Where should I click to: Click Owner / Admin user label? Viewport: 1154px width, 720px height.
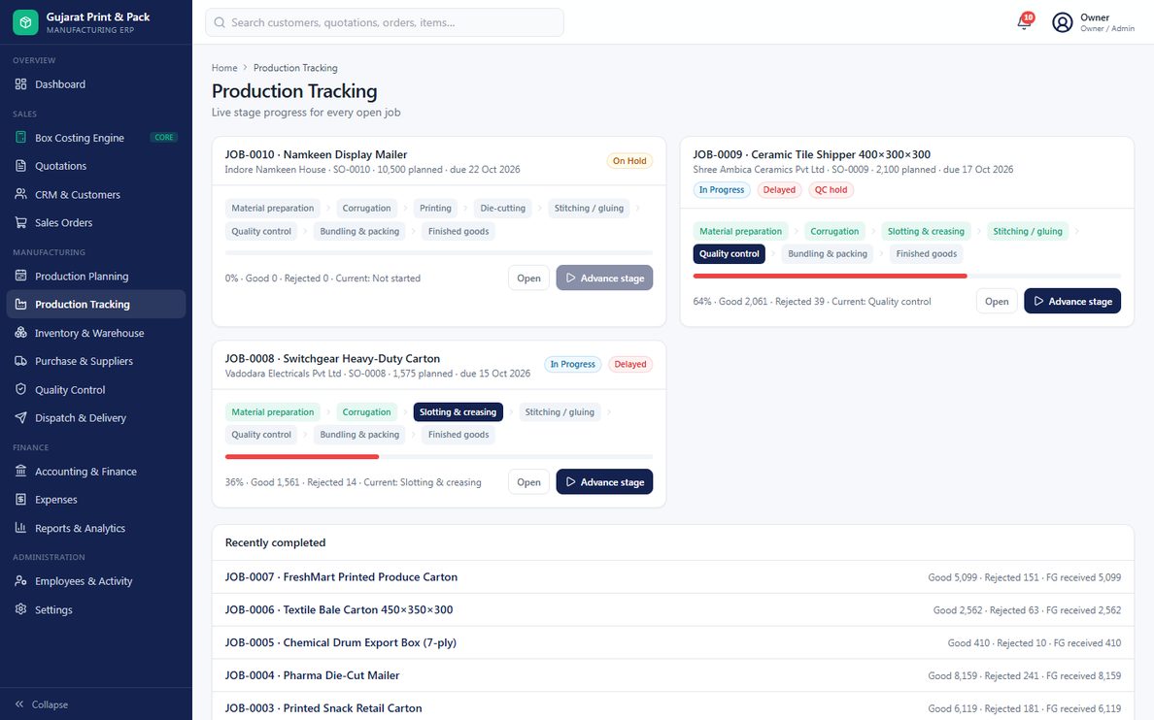(1107, 29)
